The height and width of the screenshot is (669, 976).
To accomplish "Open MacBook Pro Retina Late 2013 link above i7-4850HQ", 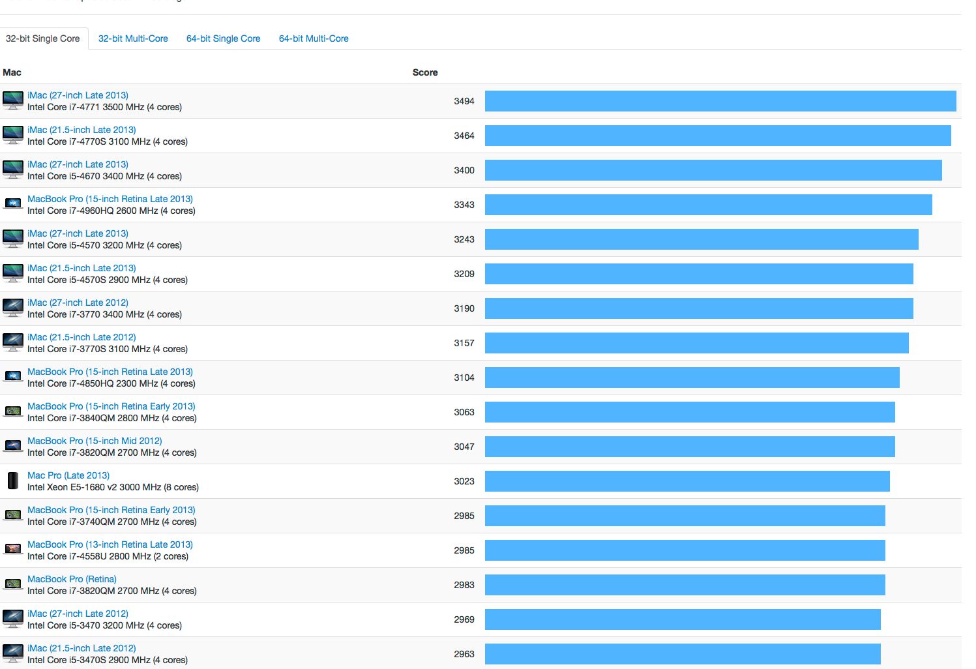I will click(110, 372).
